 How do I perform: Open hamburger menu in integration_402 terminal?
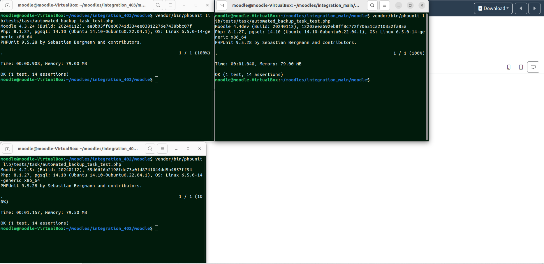[162, 149]
